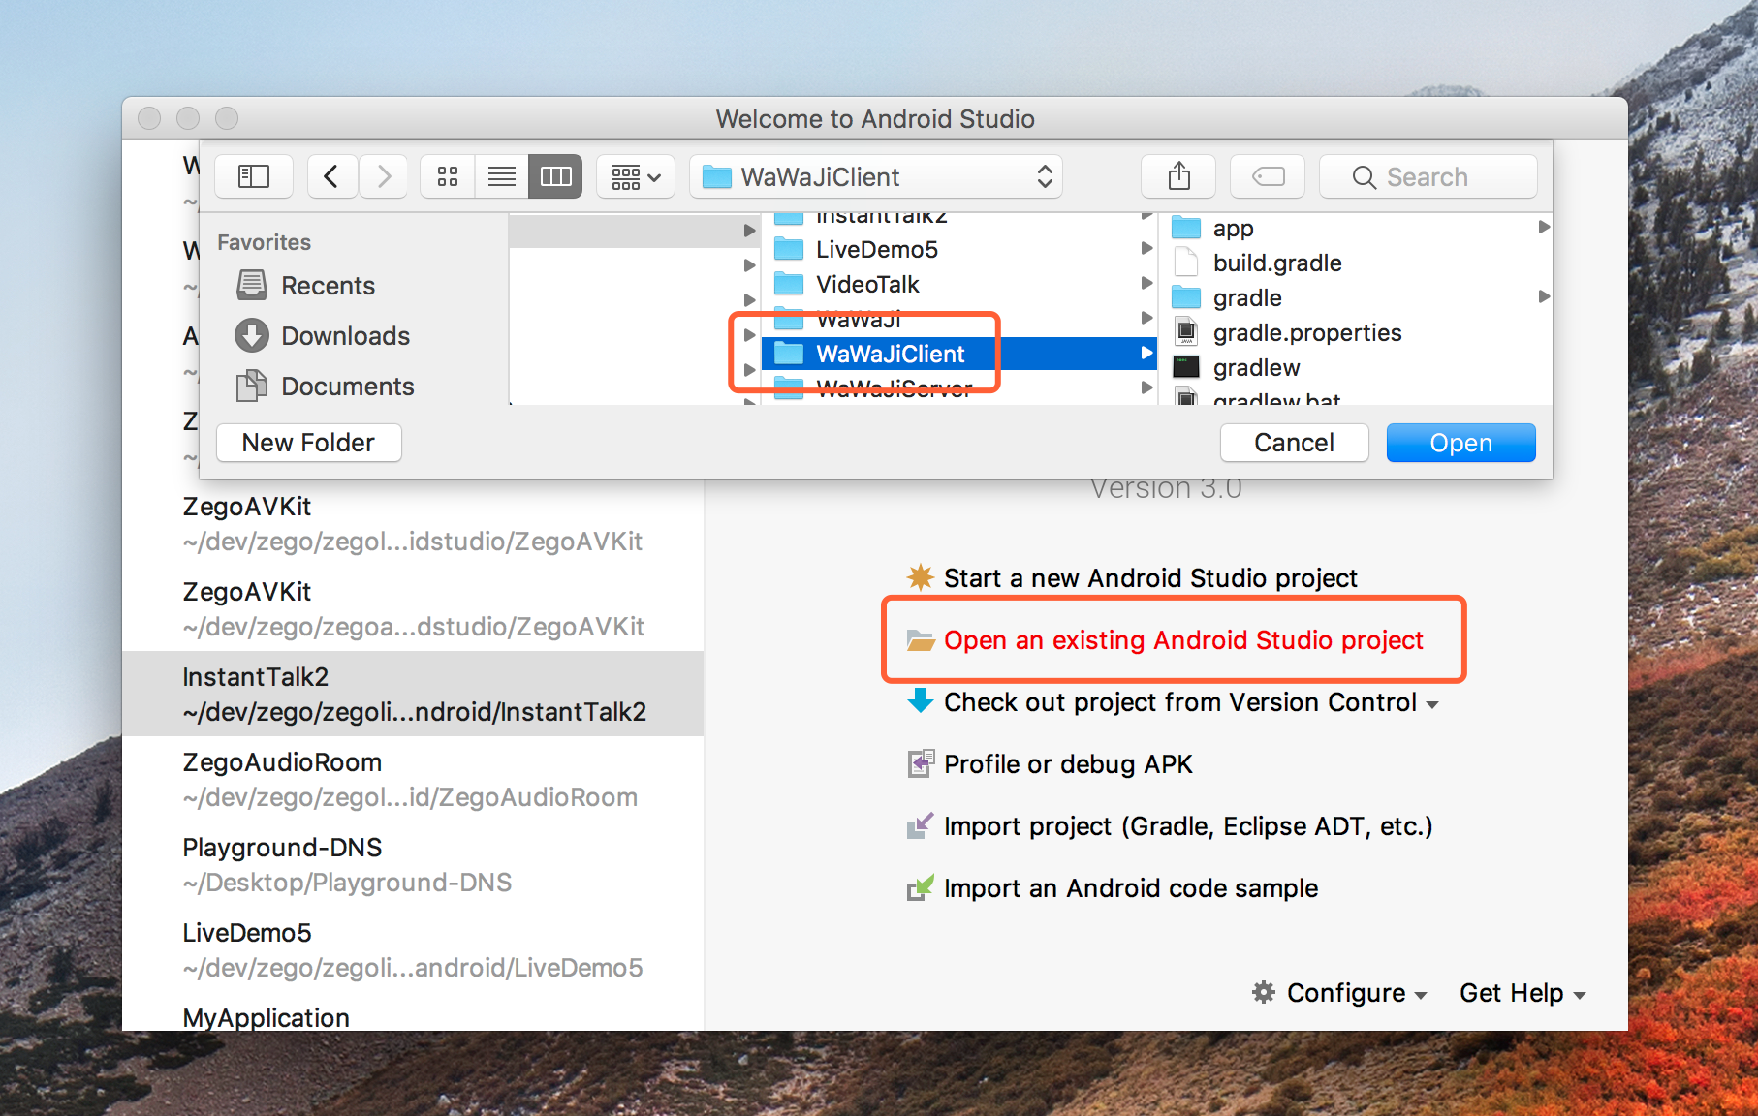Create a New Folder
Image resolution: width=1758 pixels, height=1116 pixels.
pyautogui.click(x=308, y=443)
